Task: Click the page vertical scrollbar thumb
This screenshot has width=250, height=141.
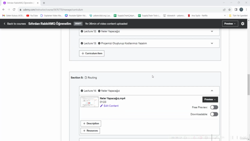Action: point(248,84)
